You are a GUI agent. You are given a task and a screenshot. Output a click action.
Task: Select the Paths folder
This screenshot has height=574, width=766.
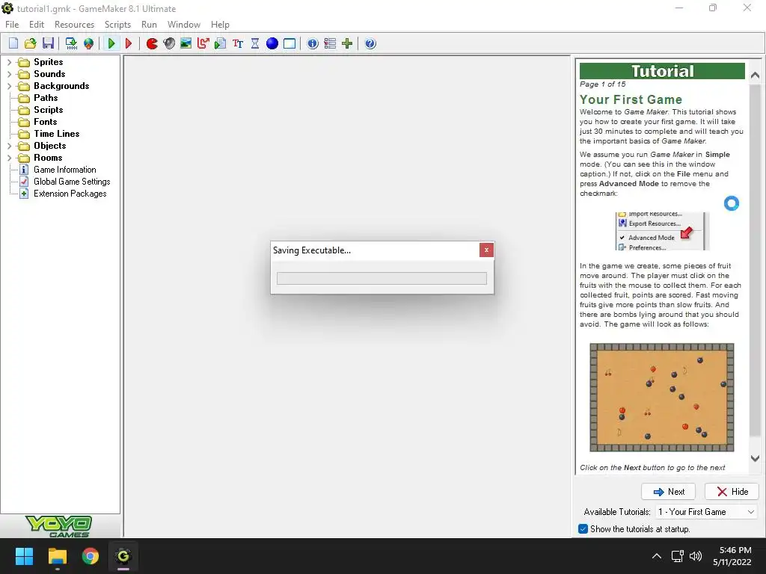(x=46, y=98)
